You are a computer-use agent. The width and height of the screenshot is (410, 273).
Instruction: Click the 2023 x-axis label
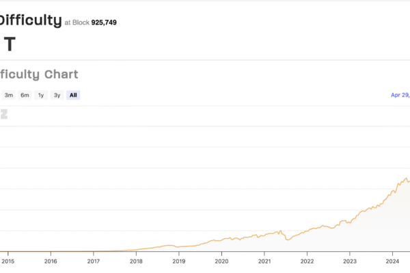(x=350, y=260)
